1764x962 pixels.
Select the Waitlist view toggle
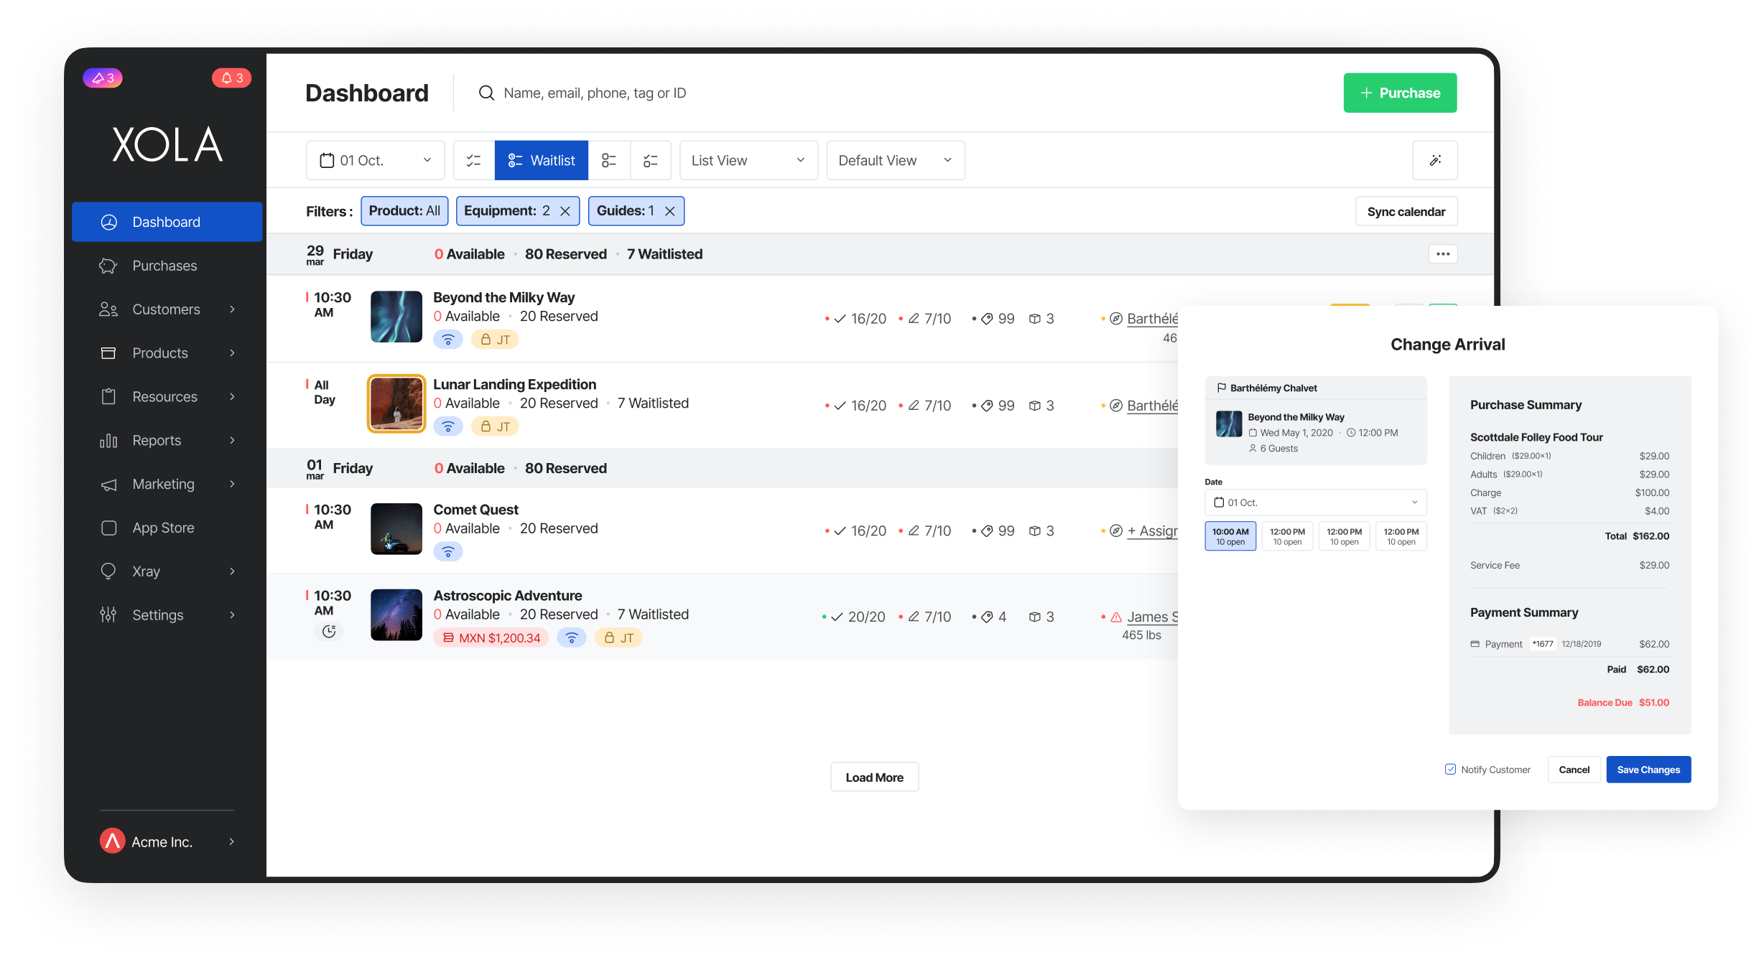point(542,160)
